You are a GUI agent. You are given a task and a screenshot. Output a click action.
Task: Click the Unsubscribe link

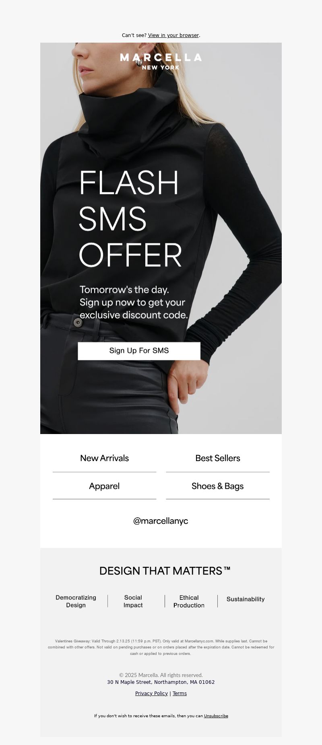tap(216, 716)
